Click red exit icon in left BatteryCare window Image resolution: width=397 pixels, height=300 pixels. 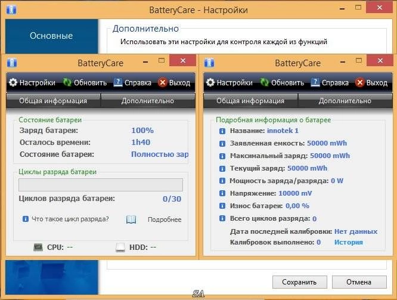click(163, 82)
